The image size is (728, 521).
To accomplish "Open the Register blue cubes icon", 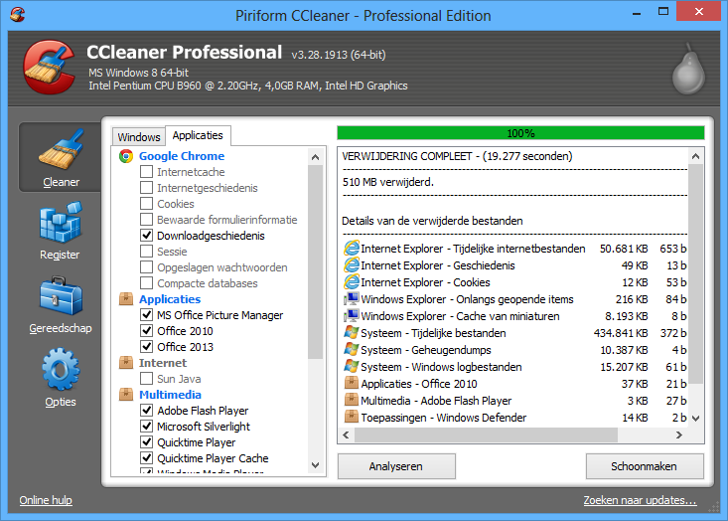I will 61,223.
